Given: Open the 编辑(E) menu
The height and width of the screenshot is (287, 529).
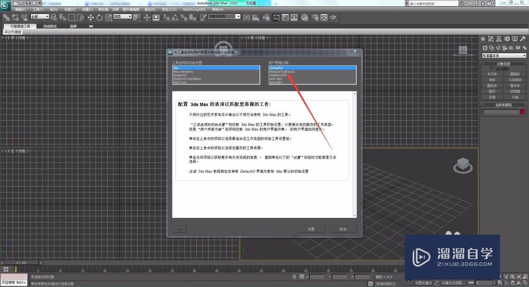Looking at the screenshot, I should click(21, 10).
